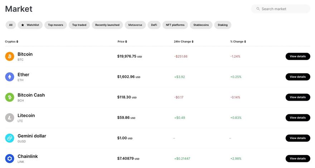This screenshot has width=315, height=168.
Task: Click the Chainlink blue hexagon icon
Action: (x=10, y=159)
